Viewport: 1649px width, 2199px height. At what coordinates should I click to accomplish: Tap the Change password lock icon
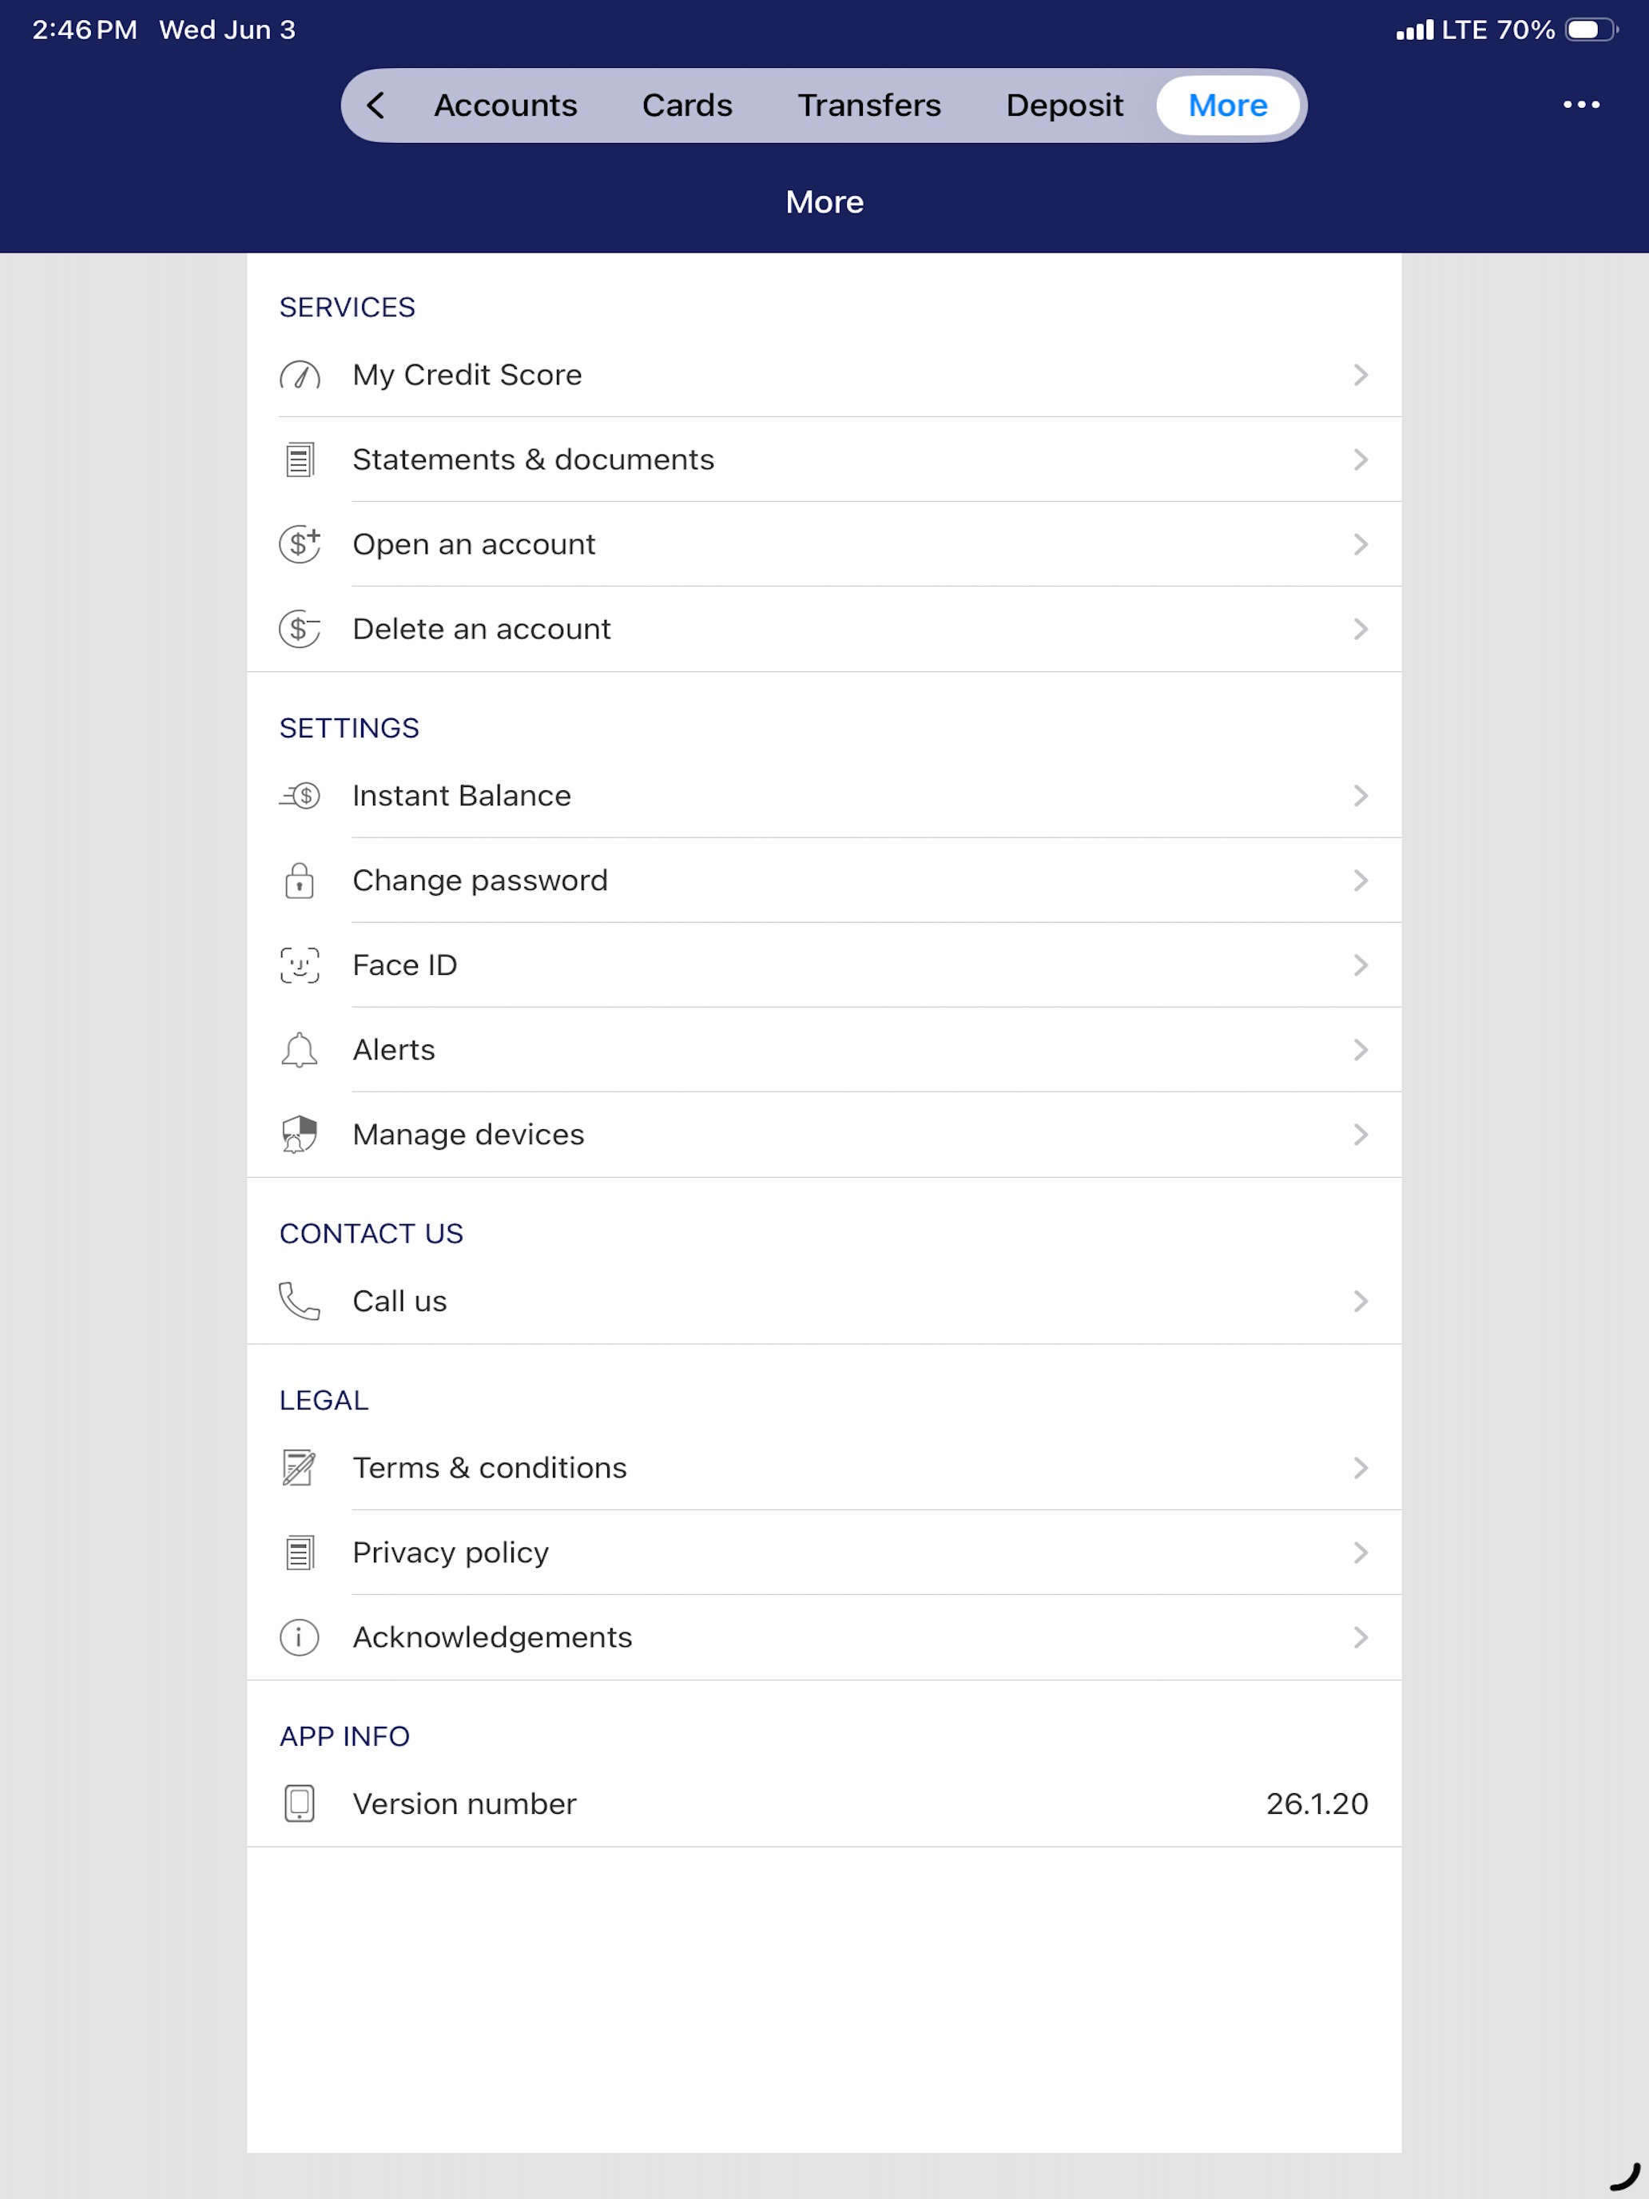click(299, 880)
